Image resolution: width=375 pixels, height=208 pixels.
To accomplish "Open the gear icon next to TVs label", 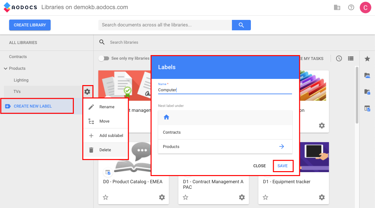I will click(87, 92).
